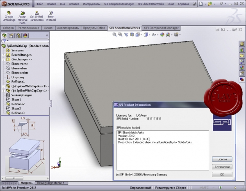Open the dropdown arrow next to Help icon
Viewport: 246px width, 191px height.
pos(225,4)
